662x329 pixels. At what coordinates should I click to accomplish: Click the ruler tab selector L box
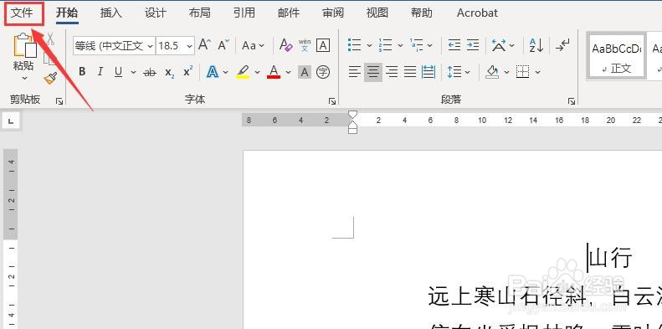click(12, 121)
